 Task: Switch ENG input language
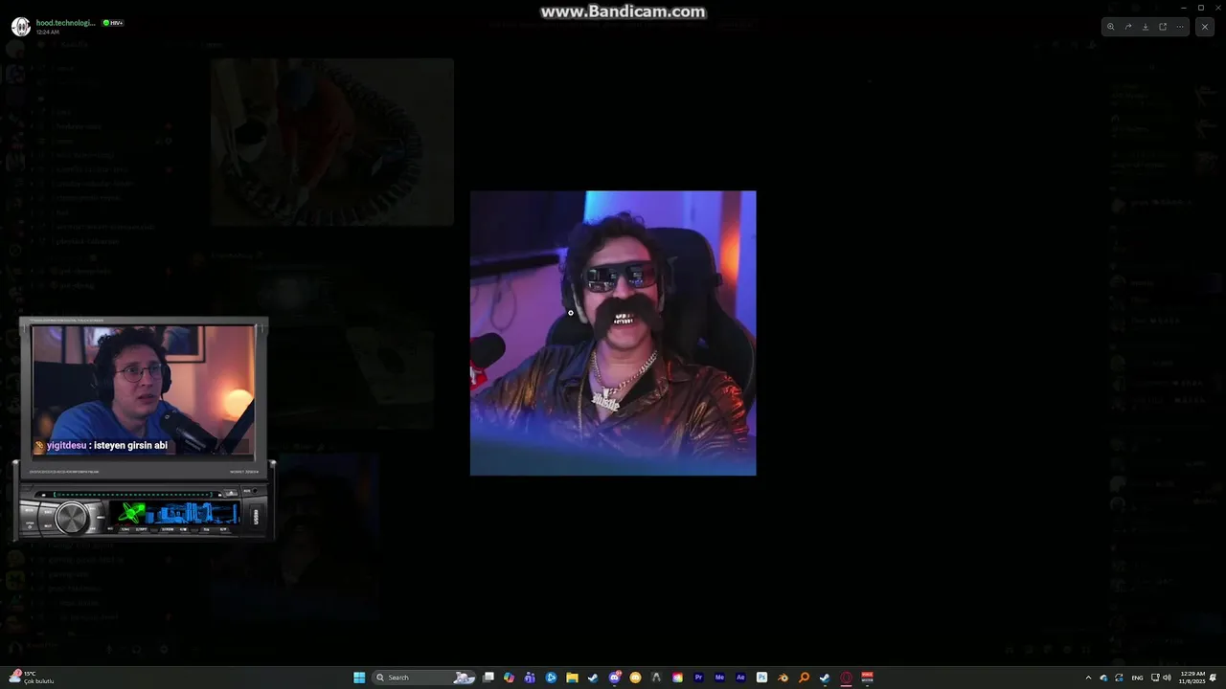click(x=1138, y=678)
